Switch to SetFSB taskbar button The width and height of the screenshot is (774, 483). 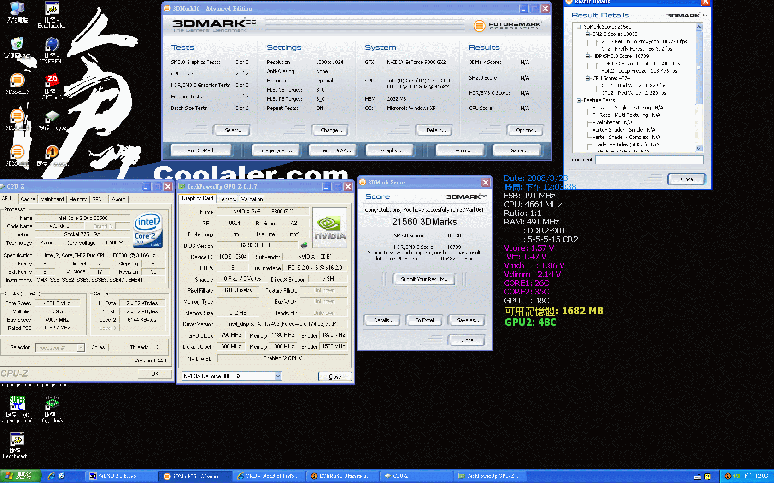(x=122, y=476)
